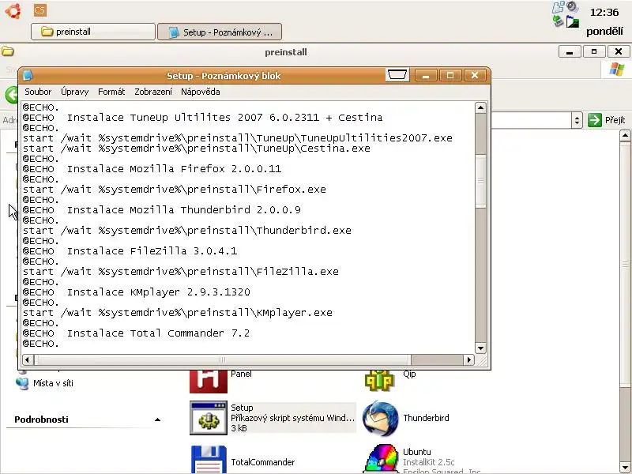Select the Thunderbird installer icon
The image size is (632, 474).
coord(380,418)
